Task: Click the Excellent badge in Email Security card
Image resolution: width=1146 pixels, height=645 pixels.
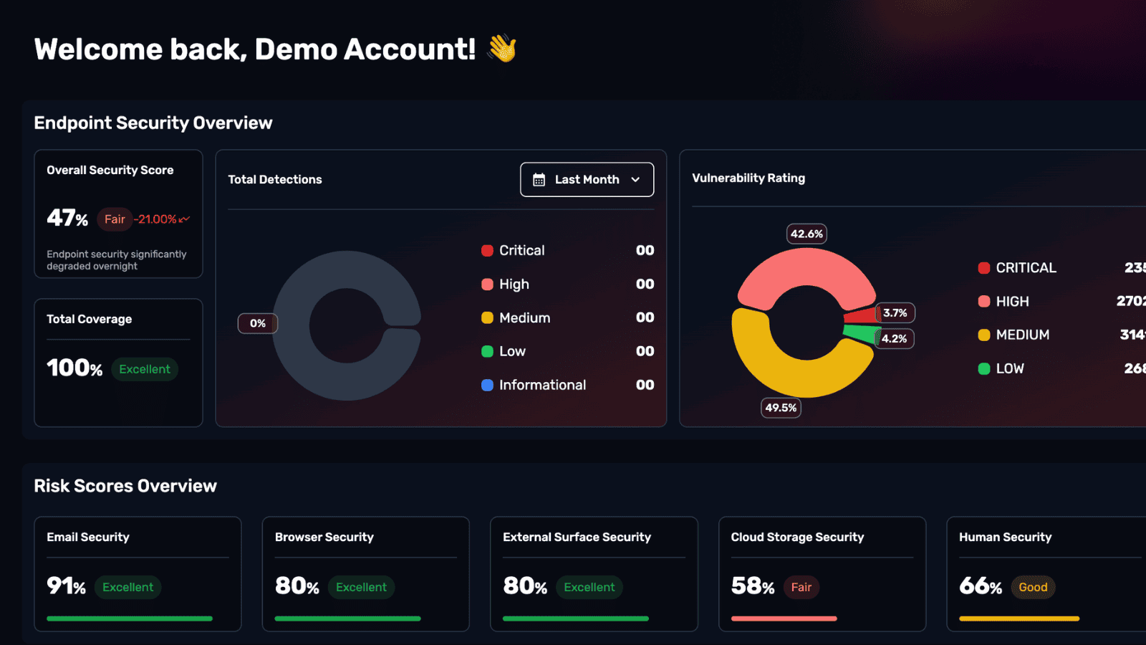Action: [x=127, y=587]
